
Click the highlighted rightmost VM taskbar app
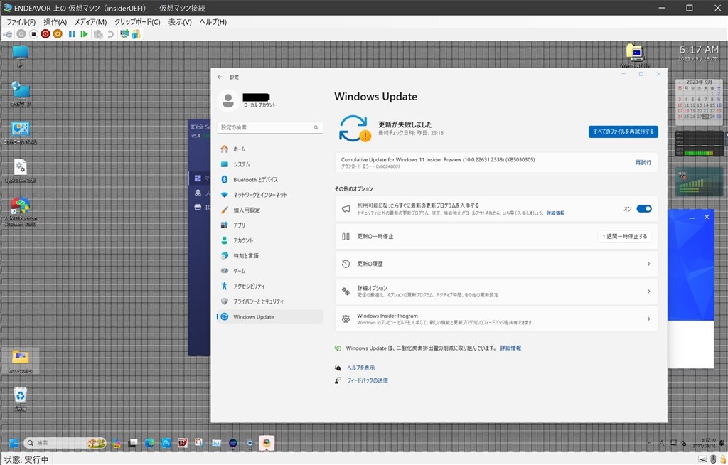(x=267, y=443)
